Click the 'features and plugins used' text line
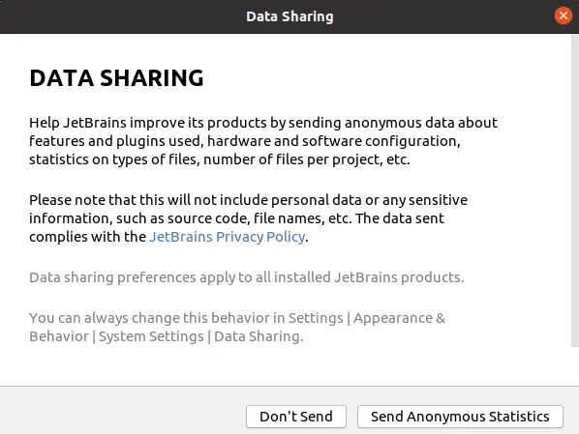Image resolution: width=579 pixels, height=434 pixels. pos(245,141)
